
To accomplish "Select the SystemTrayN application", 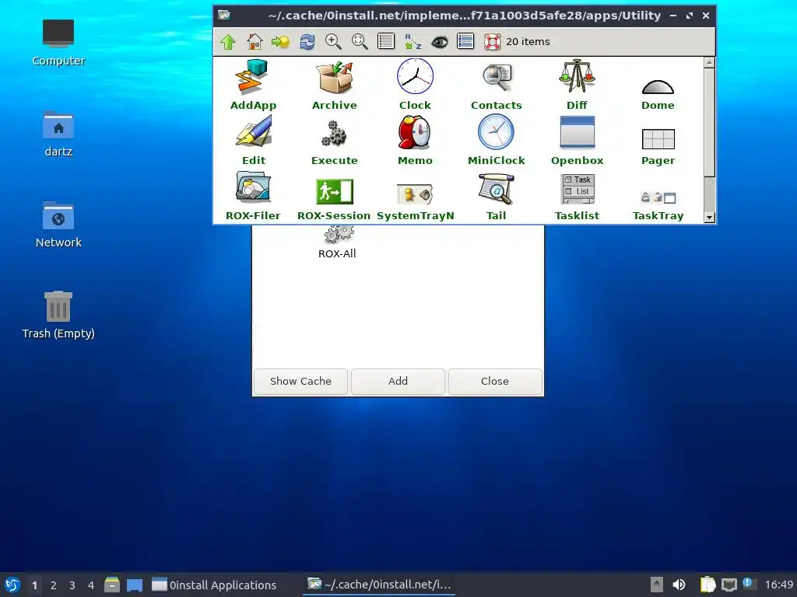I will click(416, 202).
